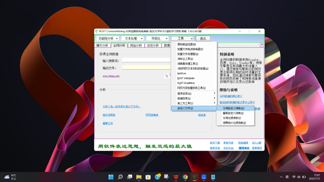Viewport: 324px width, 182px height.
Task: Open the 微博地址 link
Action: click(244, 148)
